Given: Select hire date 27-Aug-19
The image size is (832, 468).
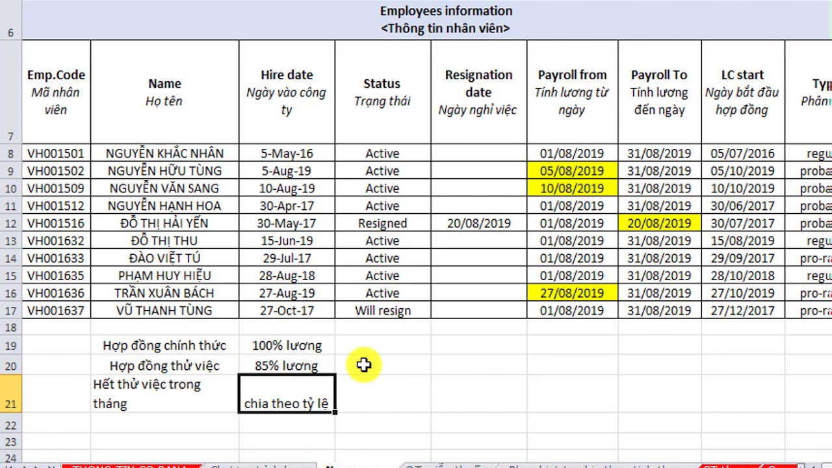Looking at the screenshot, I should click(287, 293).
